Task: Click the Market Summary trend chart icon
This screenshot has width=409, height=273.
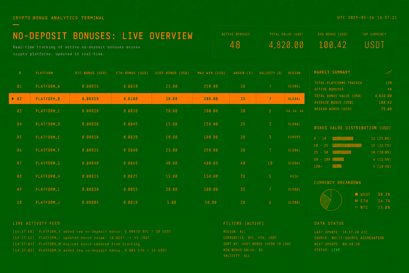Action: coord(388,72)
